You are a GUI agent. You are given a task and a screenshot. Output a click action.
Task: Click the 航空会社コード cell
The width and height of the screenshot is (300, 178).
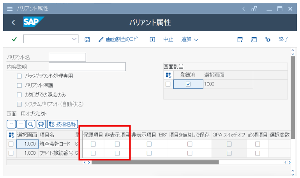56,144
